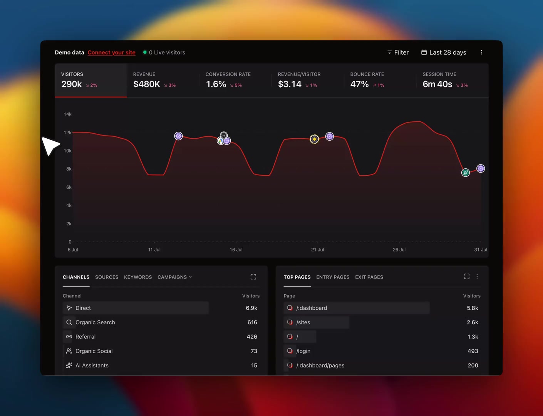Select the Channels tab
543x416 pixels.
(x=76, y=277)
